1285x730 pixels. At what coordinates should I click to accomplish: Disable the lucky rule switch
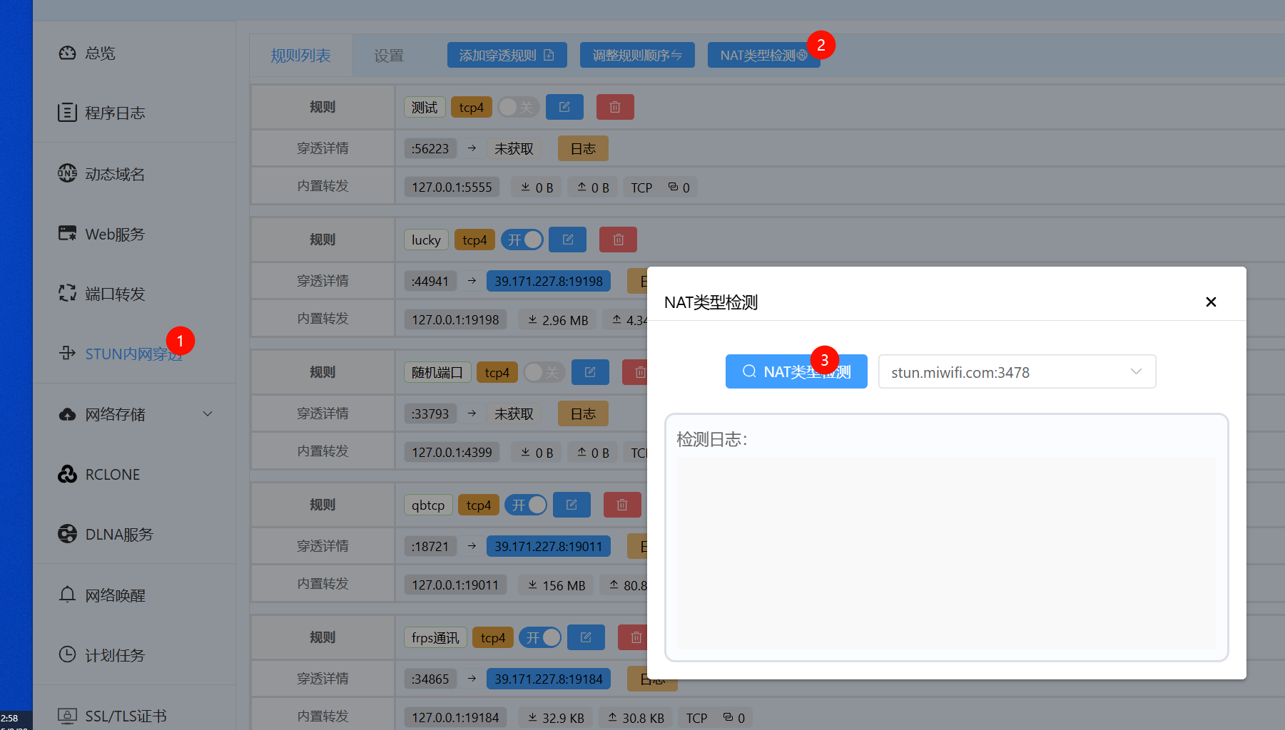pos(522,240)
